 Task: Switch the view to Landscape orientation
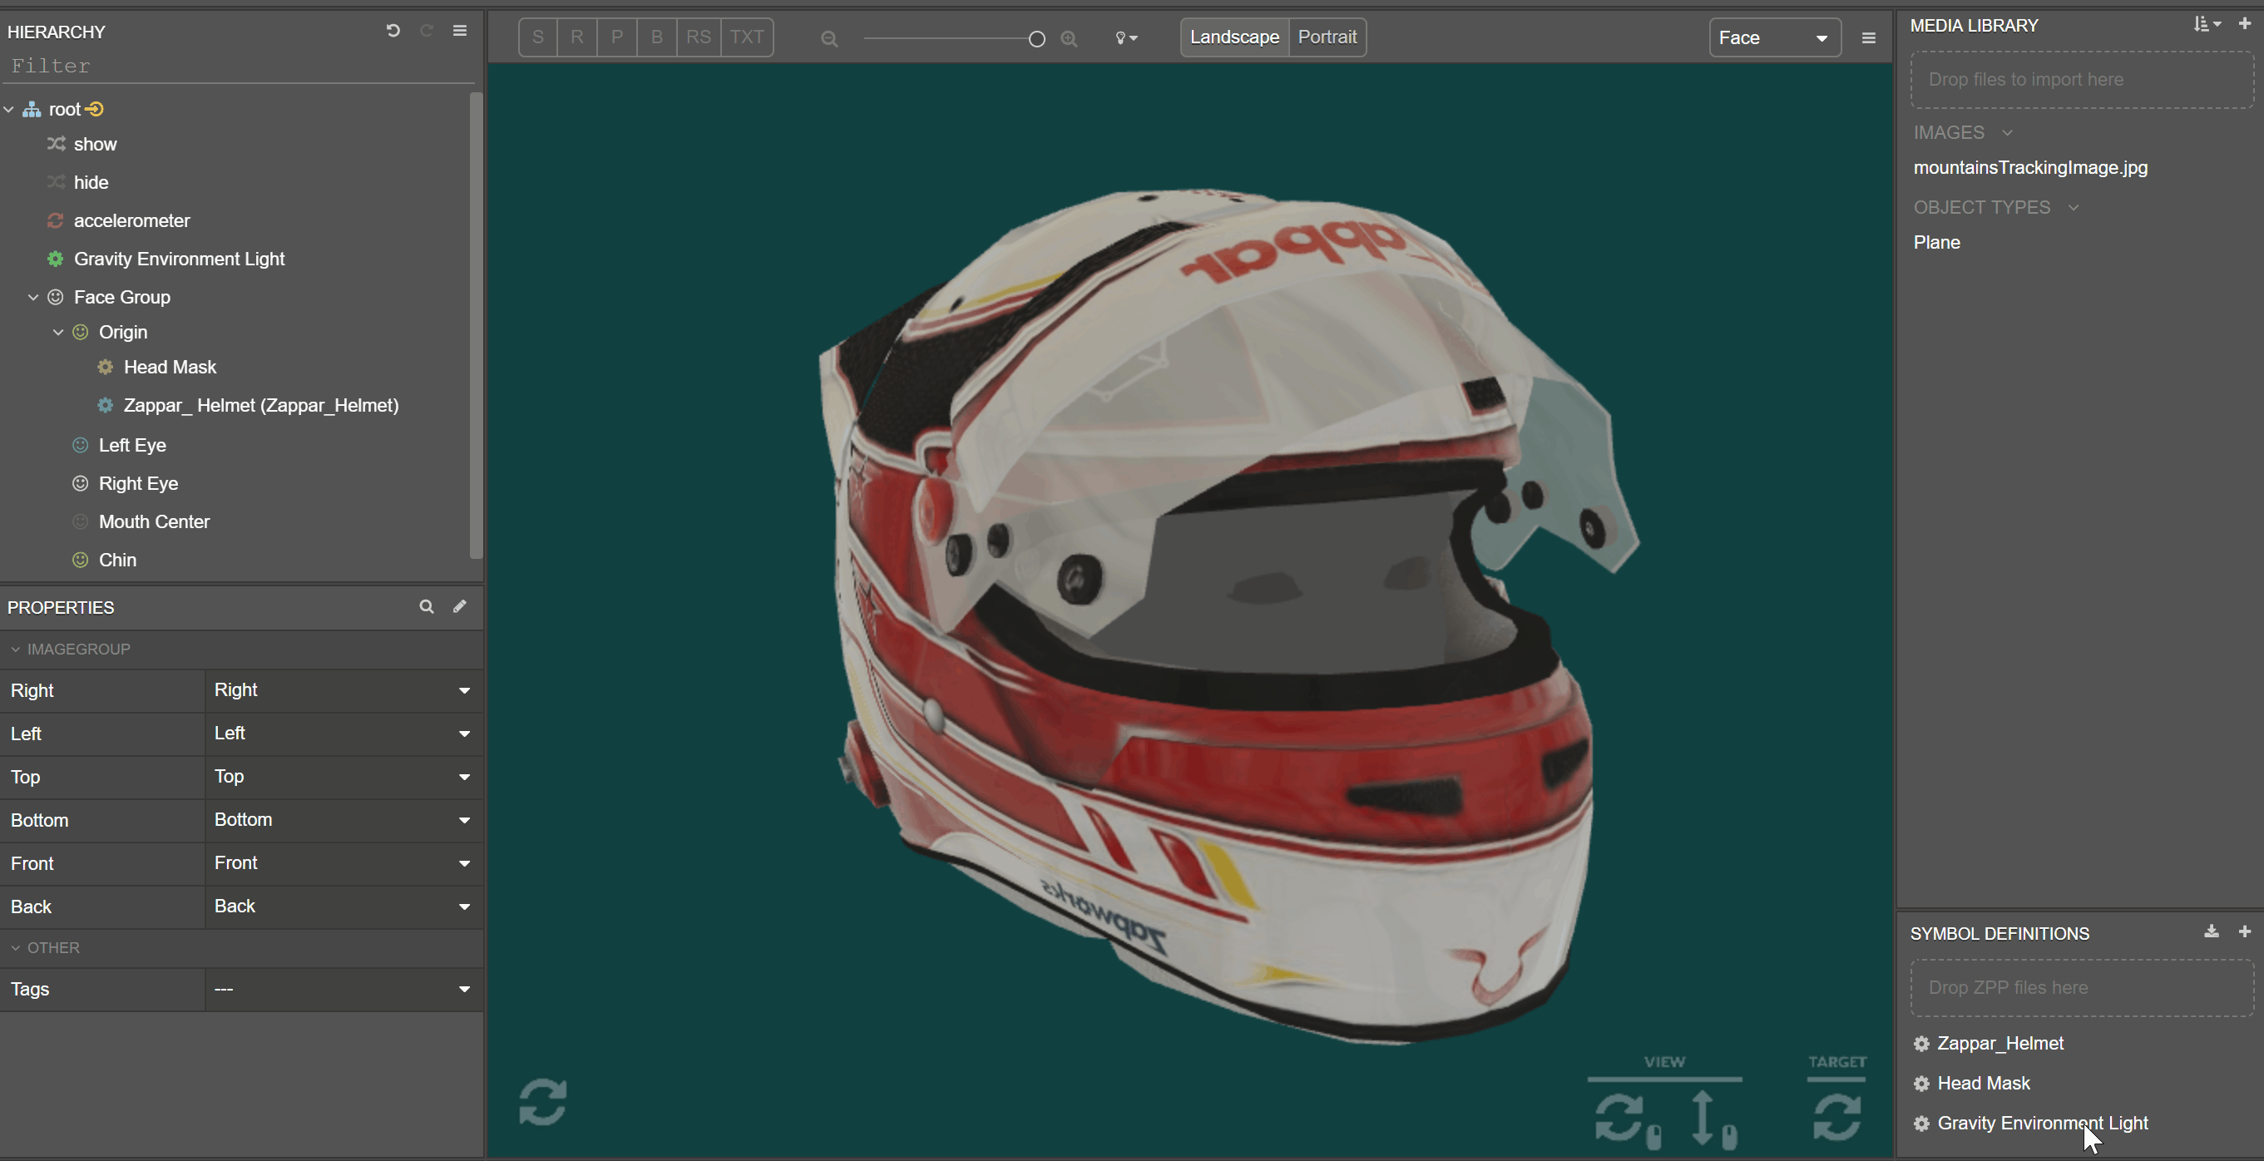(1235, 37)
